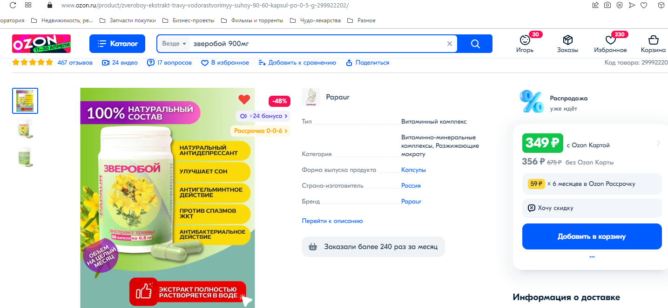
Task: Expand the Рассрочка 0-0-6 badge
Action: pyautogui.click(x=260, y=131)
